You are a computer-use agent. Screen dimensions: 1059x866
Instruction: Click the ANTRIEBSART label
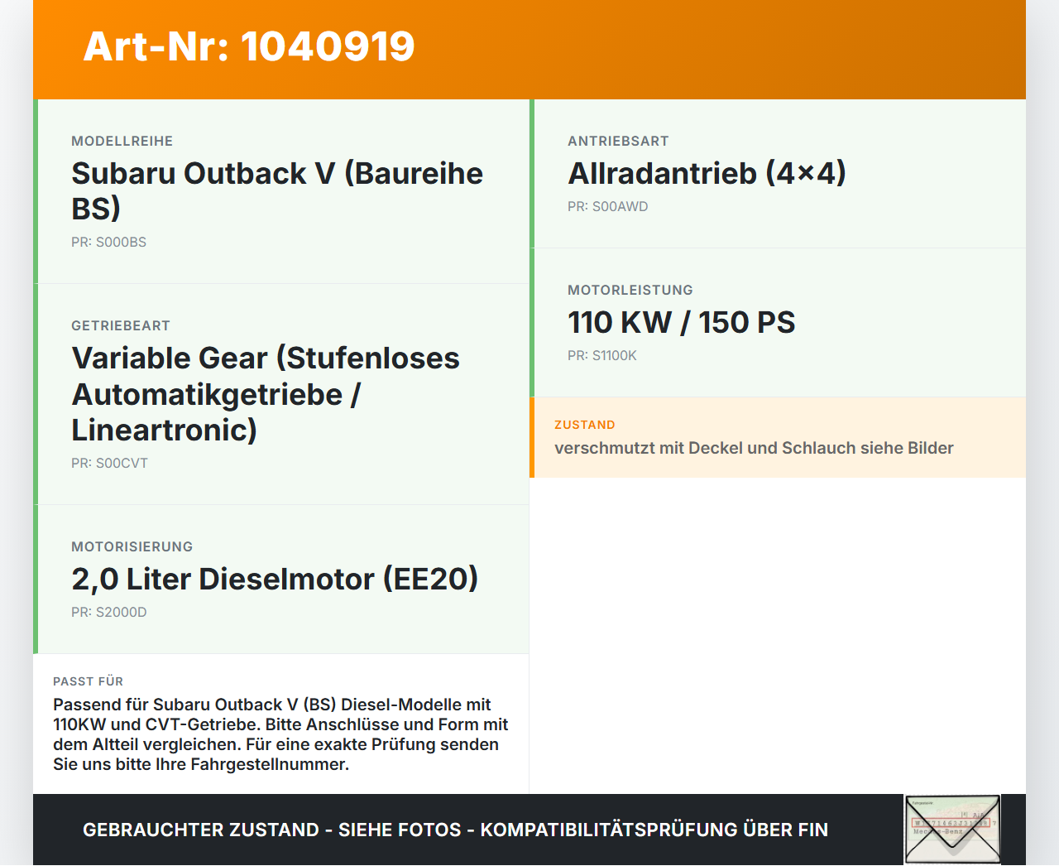pyautogui.click(x=618, y=142)
